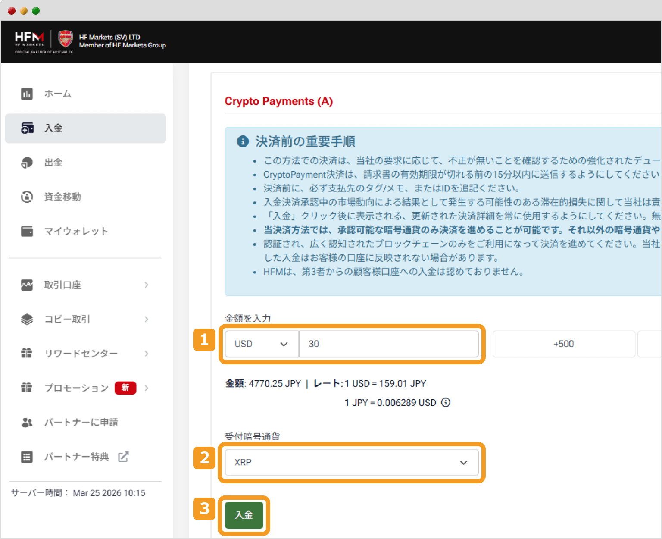This screenshot has width=662, height=539.
Task: Click the info icon beside JPY rate
Action: click(446, 402)
